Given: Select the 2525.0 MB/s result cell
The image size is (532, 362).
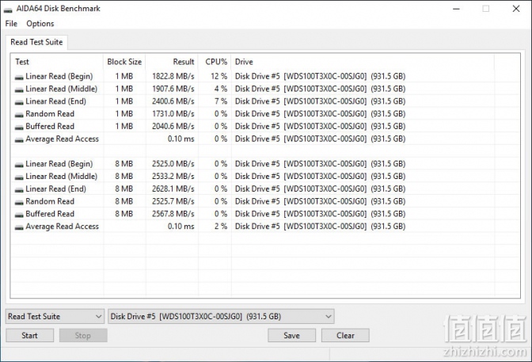Looking at the screenshot, I should coord(173,164).
